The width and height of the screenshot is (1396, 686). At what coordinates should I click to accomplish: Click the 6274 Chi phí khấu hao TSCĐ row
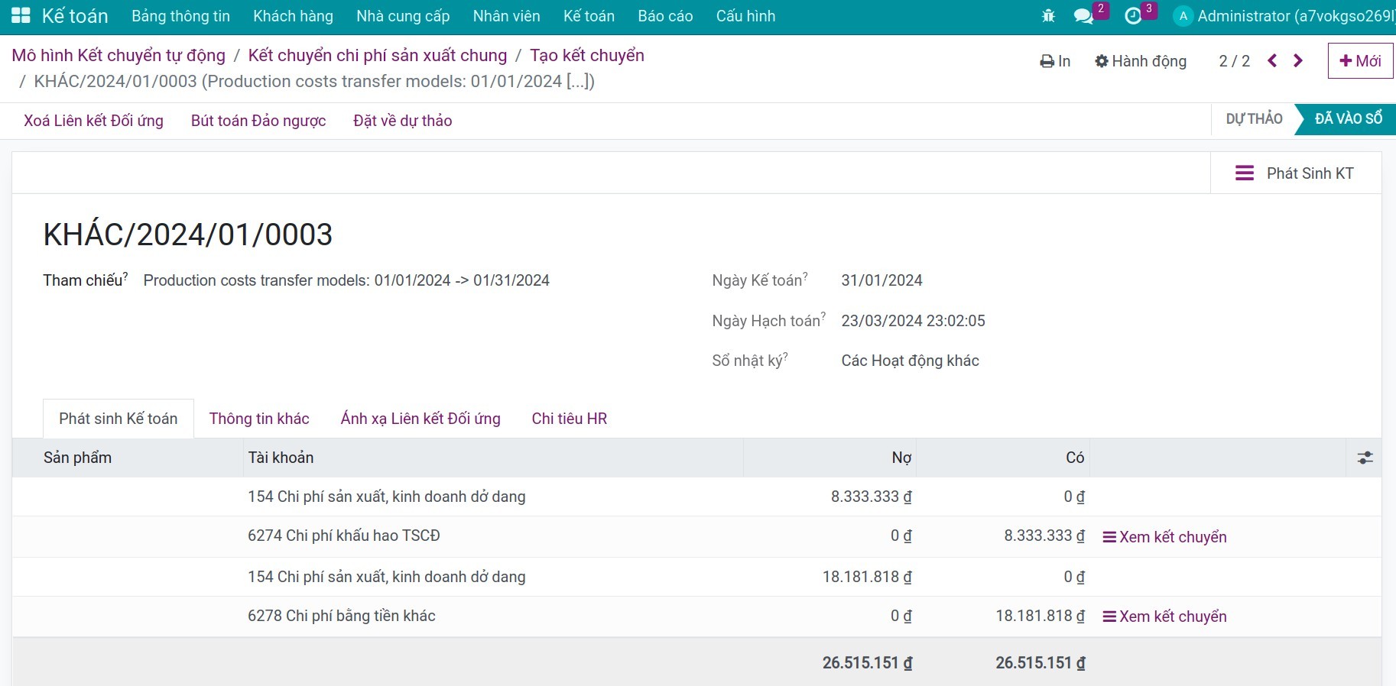point(696,536)
